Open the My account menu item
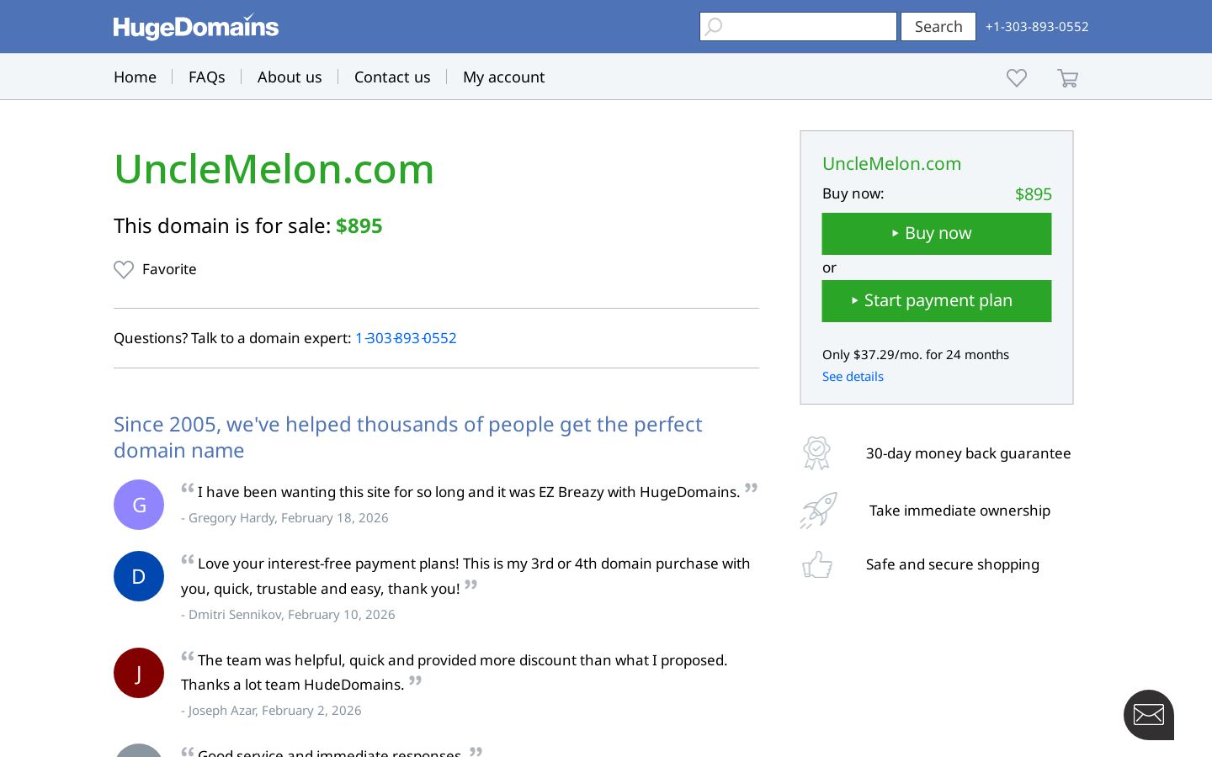The height and width of the screenshot is (757, 1212). 504,77
